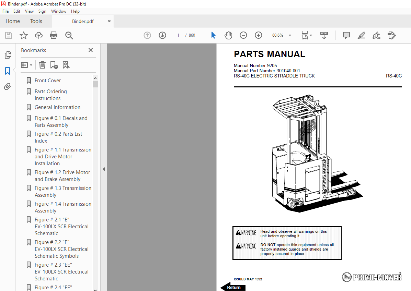Open Figure # 2.2 Schematic Symbols bookmark

click(61, 249)
